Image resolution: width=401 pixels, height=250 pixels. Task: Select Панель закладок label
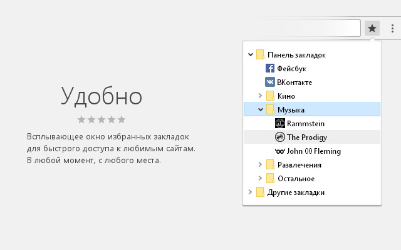tap(296, 55)
